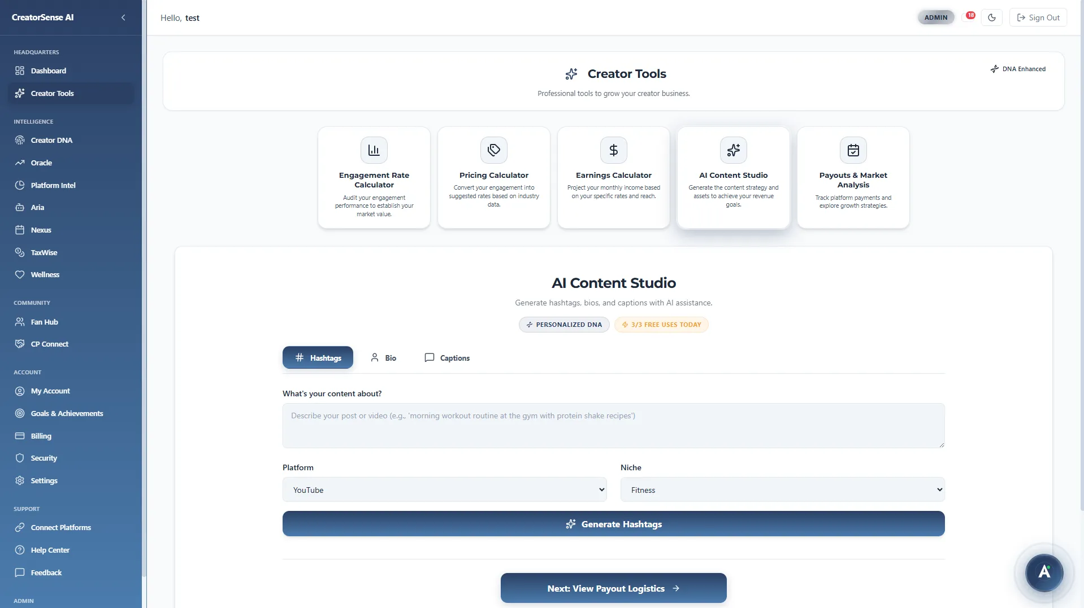Change the Niche from Fitness
The width and height of the screenshot is (1084, 608).
(782, 489)
